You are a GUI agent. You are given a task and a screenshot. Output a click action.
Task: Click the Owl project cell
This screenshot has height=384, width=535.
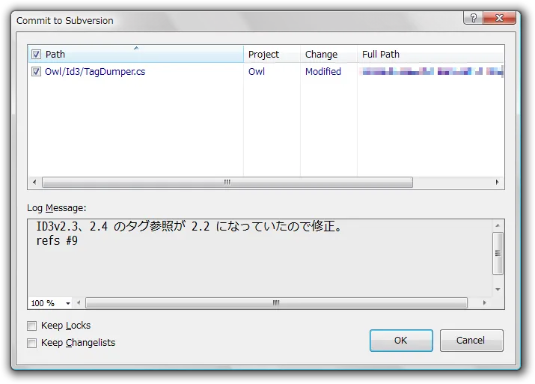point(257,72)
